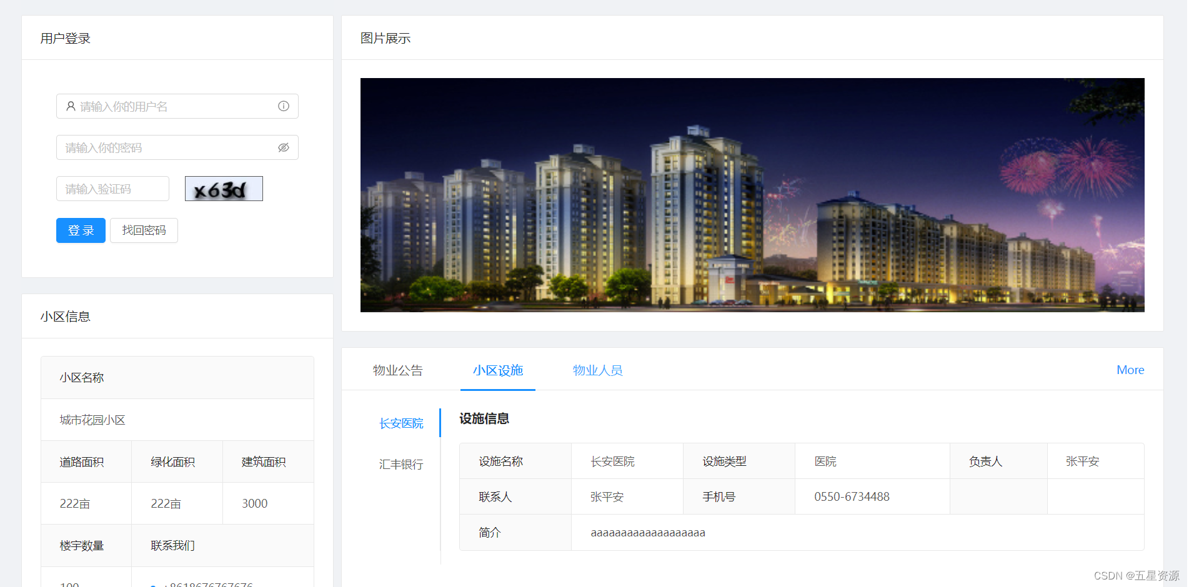
Task: Focus the password input field
Action: (177, 147)
